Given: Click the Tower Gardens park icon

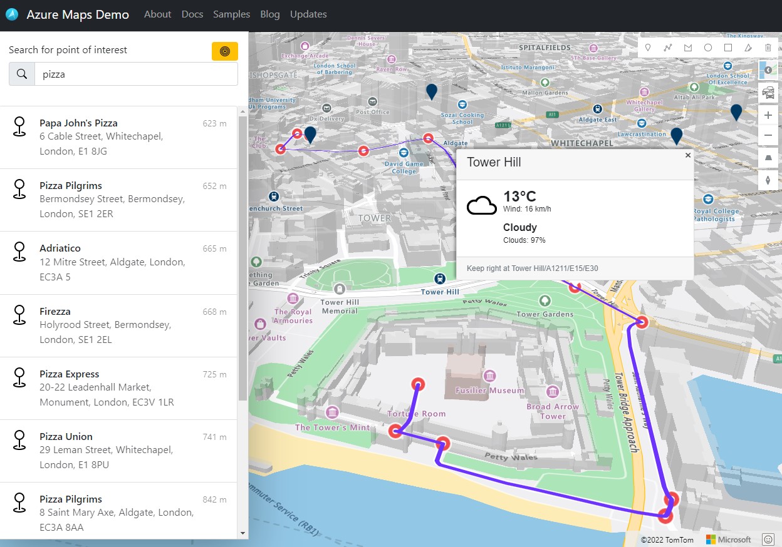Looking at the screenshot, I should (545, 301).
